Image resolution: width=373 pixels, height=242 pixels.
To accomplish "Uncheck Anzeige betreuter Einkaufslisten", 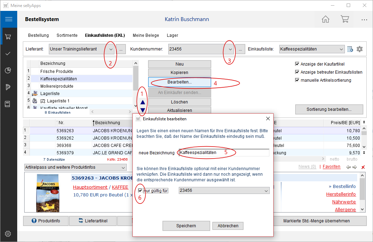I will pos(297,72).
